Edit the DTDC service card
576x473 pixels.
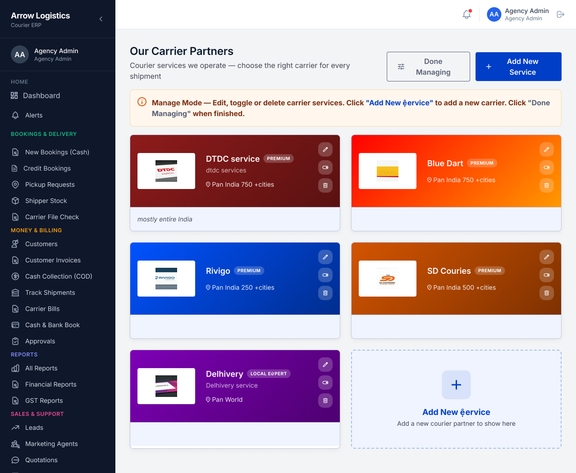coord(325,149)
